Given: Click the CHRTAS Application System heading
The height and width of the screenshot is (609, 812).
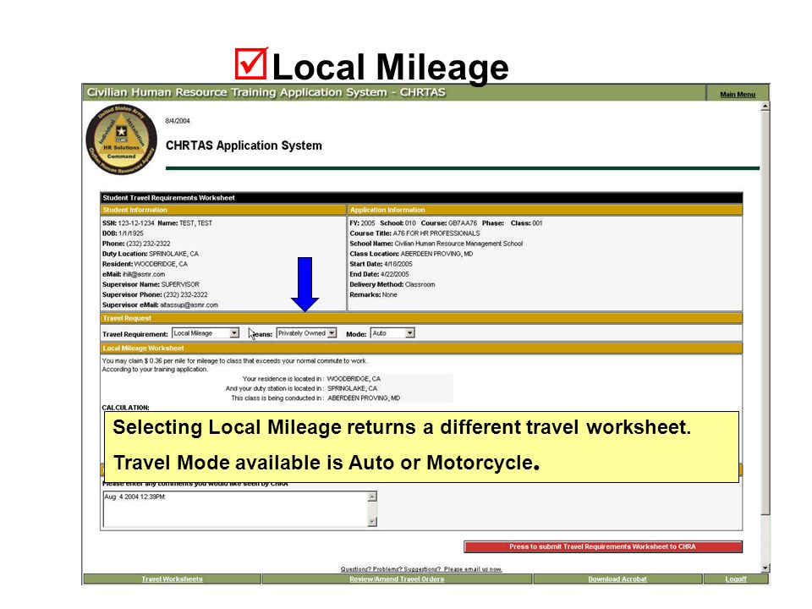Looking at the screenshot, I should pos(244,145).
